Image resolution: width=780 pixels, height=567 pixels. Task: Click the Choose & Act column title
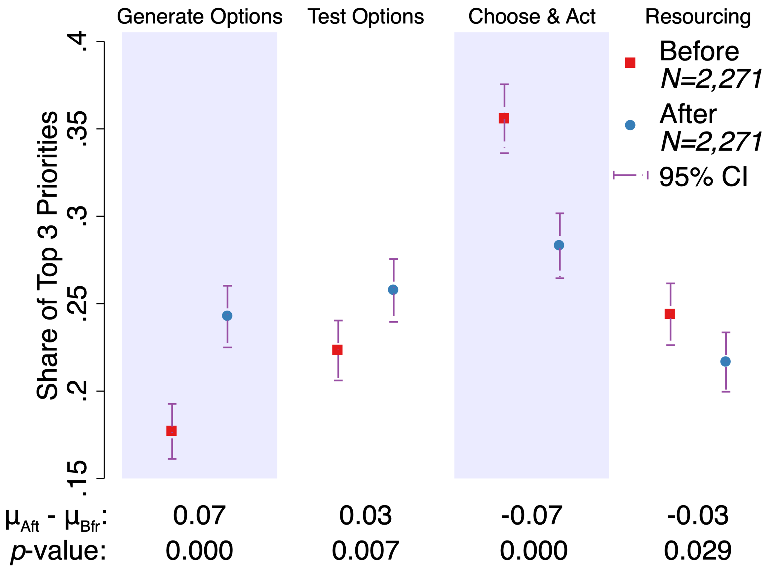[532, 17]
